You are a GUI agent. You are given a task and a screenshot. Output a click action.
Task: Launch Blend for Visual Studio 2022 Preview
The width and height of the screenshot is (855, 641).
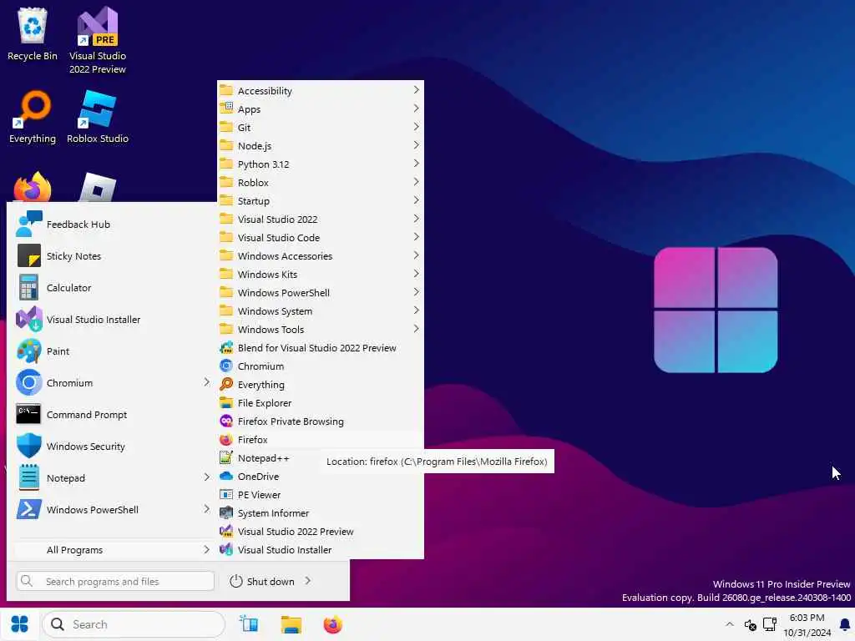coord(320,348)
